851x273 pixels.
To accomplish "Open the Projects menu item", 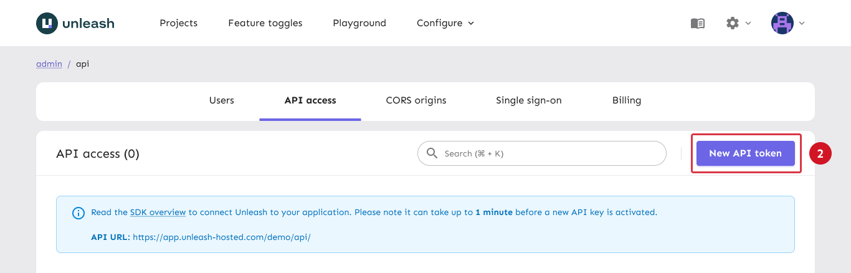I will (x=178, y=23).
